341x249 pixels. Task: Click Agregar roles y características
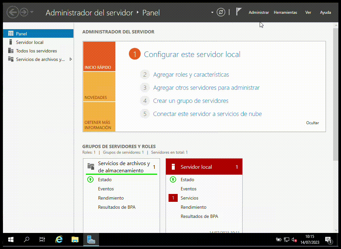(x=191, y=74)
